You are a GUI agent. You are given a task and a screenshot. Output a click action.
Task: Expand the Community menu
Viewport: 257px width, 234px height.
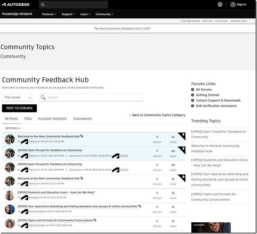pos(104,14)
